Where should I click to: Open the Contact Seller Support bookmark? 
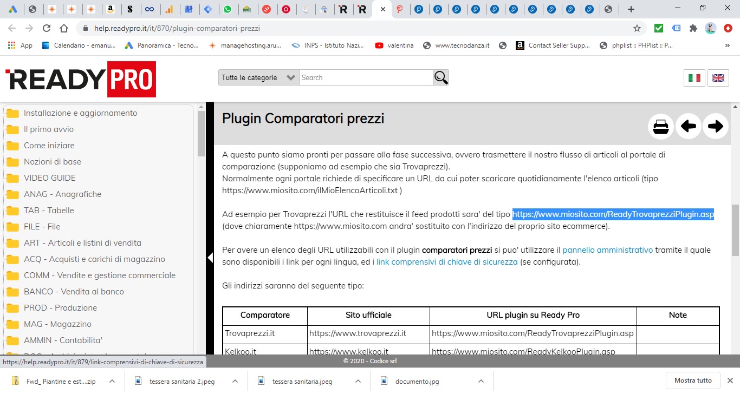point(553,45)
